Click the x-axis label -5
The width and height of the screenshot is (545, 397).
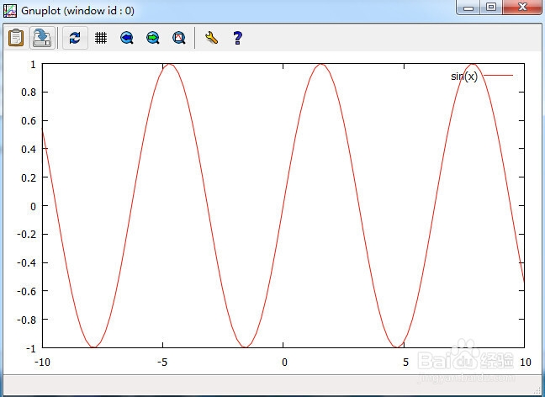pyautogui.click(x=162, y=363)
